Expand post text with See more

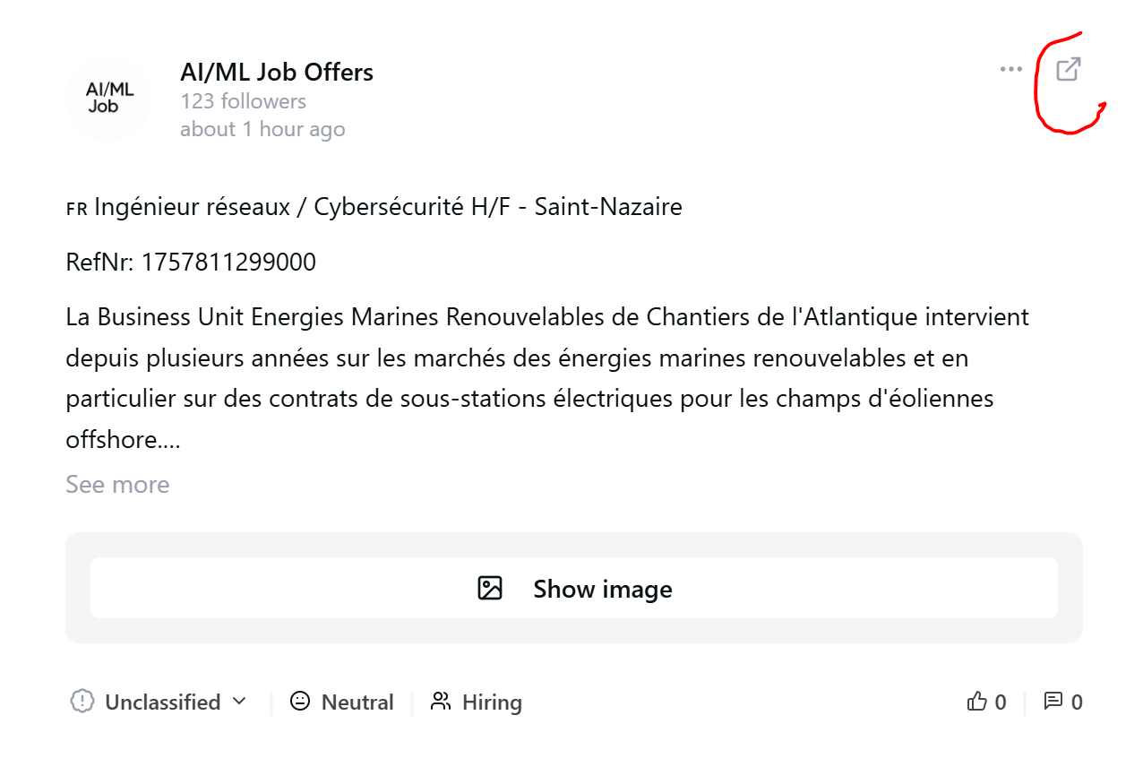[117, 485]
